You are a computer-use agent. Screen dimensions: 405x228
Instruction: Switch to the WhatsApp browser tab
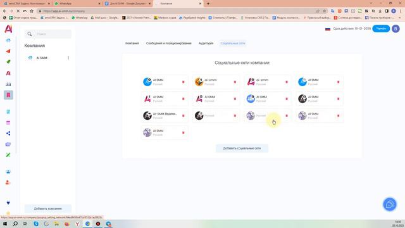77,4
